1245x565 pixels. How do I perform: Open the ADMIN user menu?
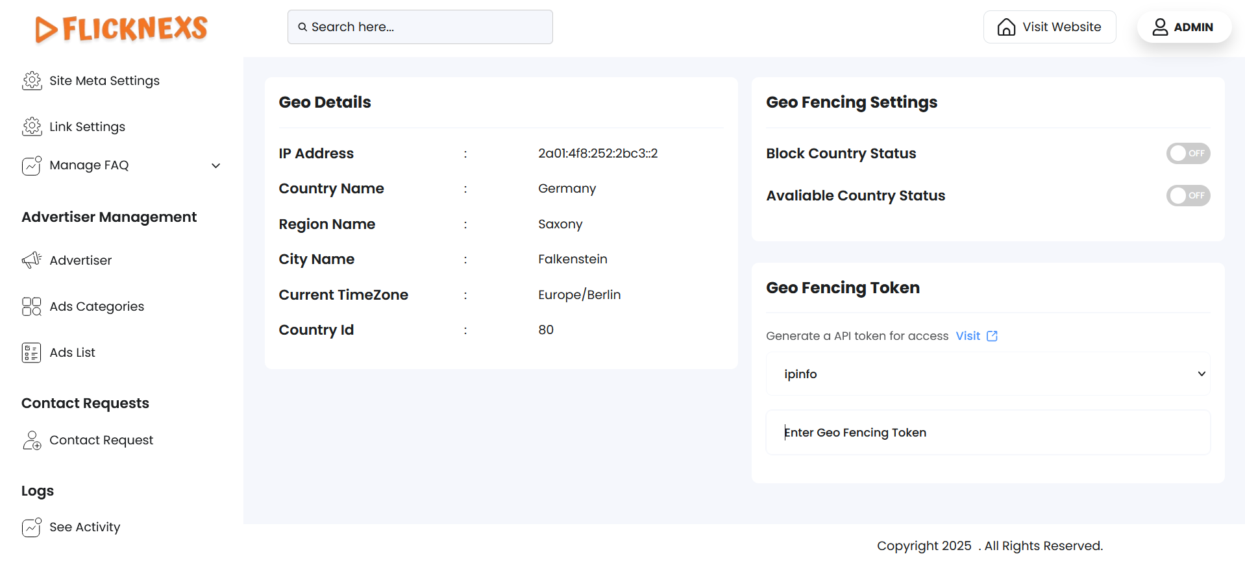pos(1183,27)
